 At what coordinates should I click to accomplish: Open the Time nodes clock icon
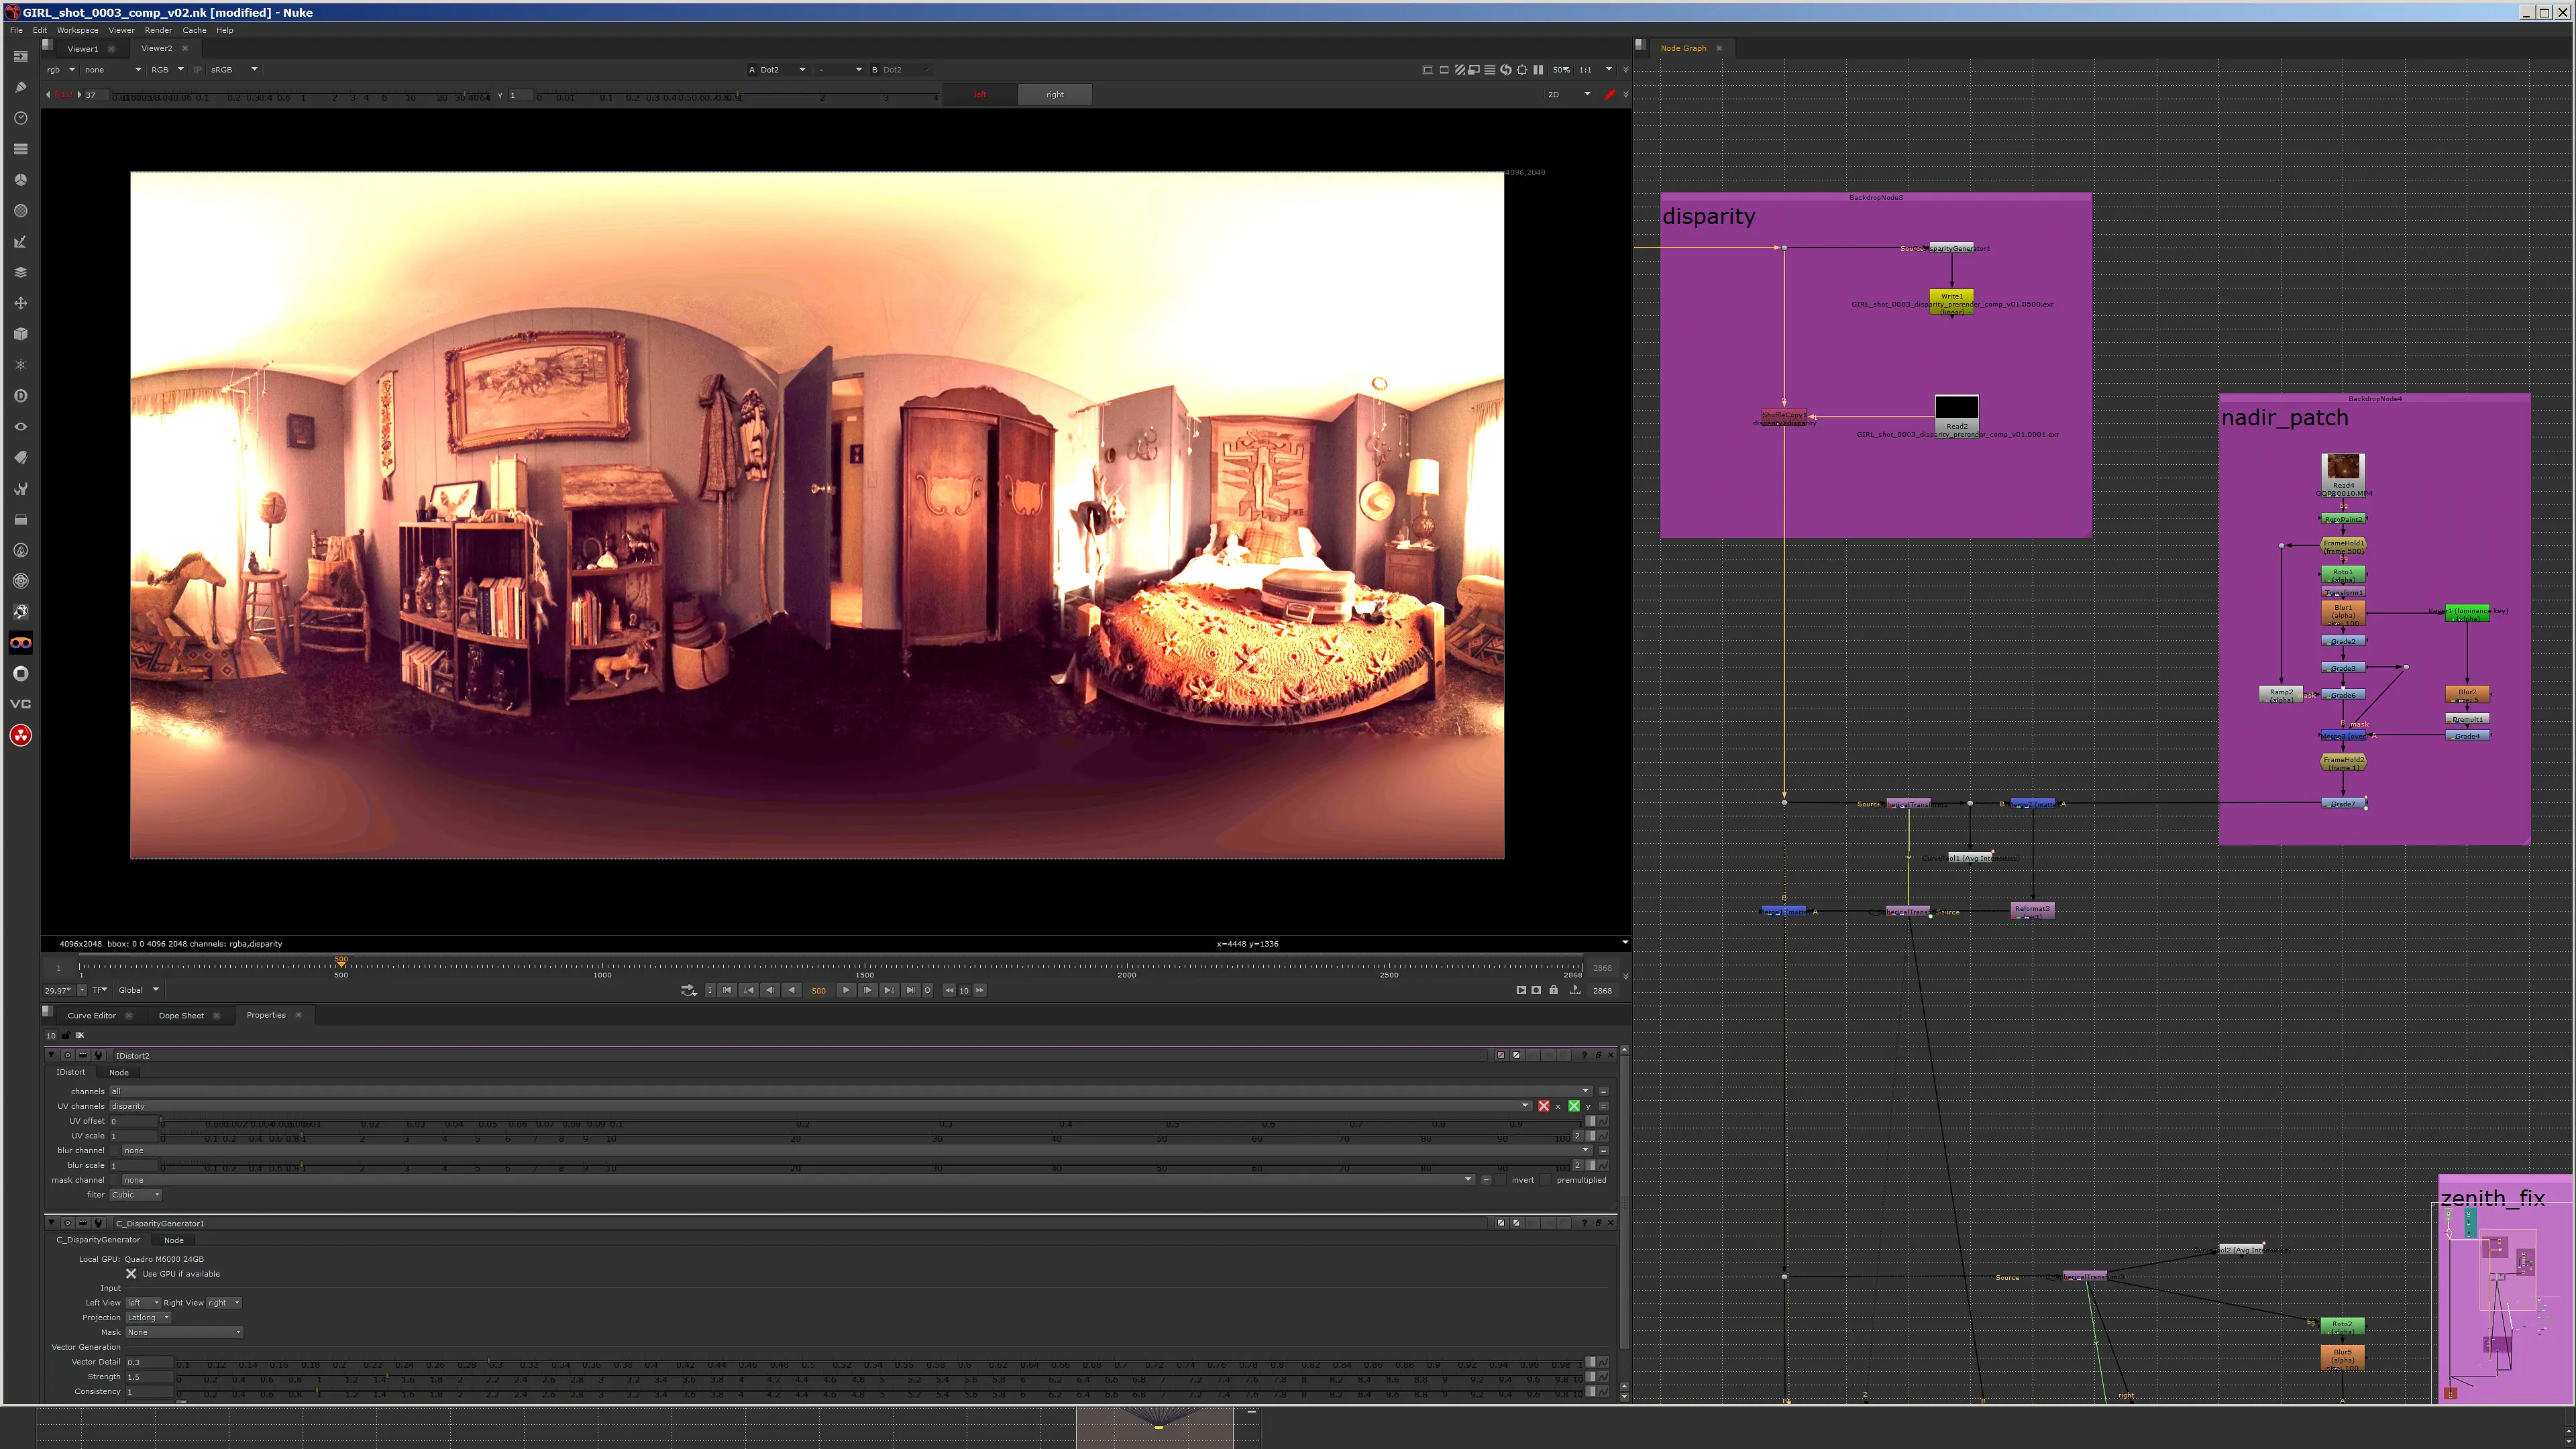point(20,118)
